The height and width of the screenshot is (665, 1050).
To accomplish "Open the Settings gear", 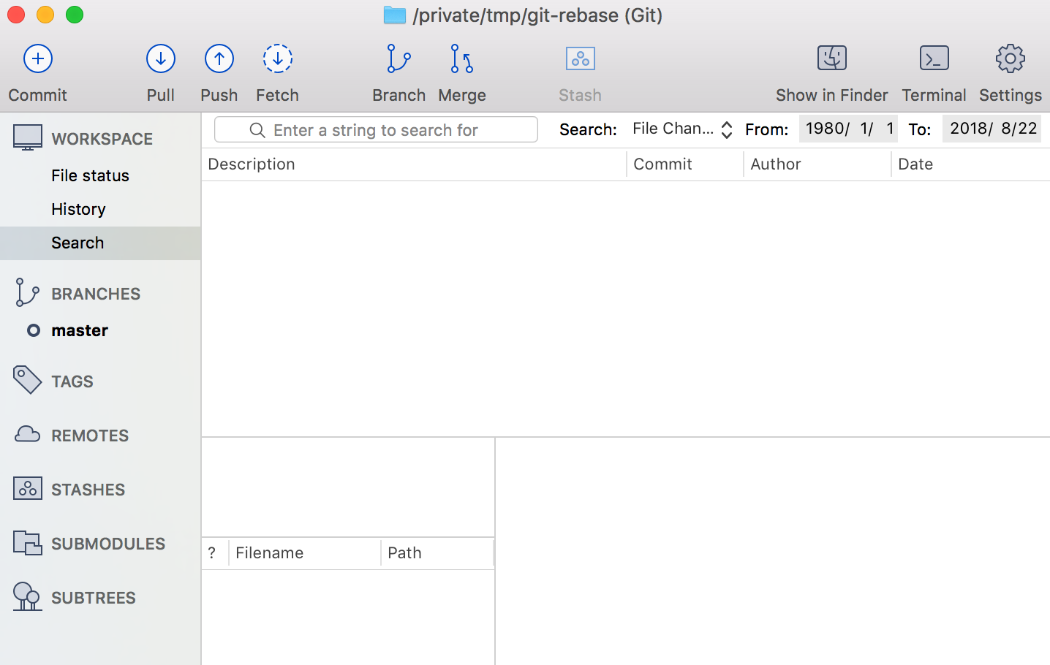I will click(x=1010, y=59).
